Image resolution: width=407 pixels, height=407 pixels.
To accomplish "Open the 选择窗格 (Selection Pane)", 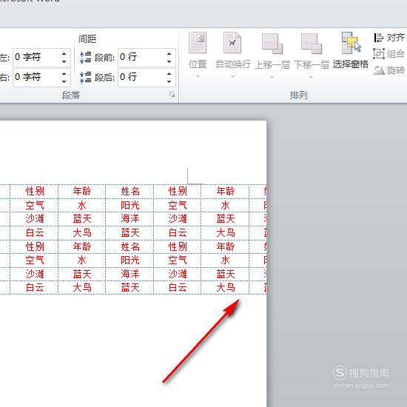I will (x=351, y=50).
